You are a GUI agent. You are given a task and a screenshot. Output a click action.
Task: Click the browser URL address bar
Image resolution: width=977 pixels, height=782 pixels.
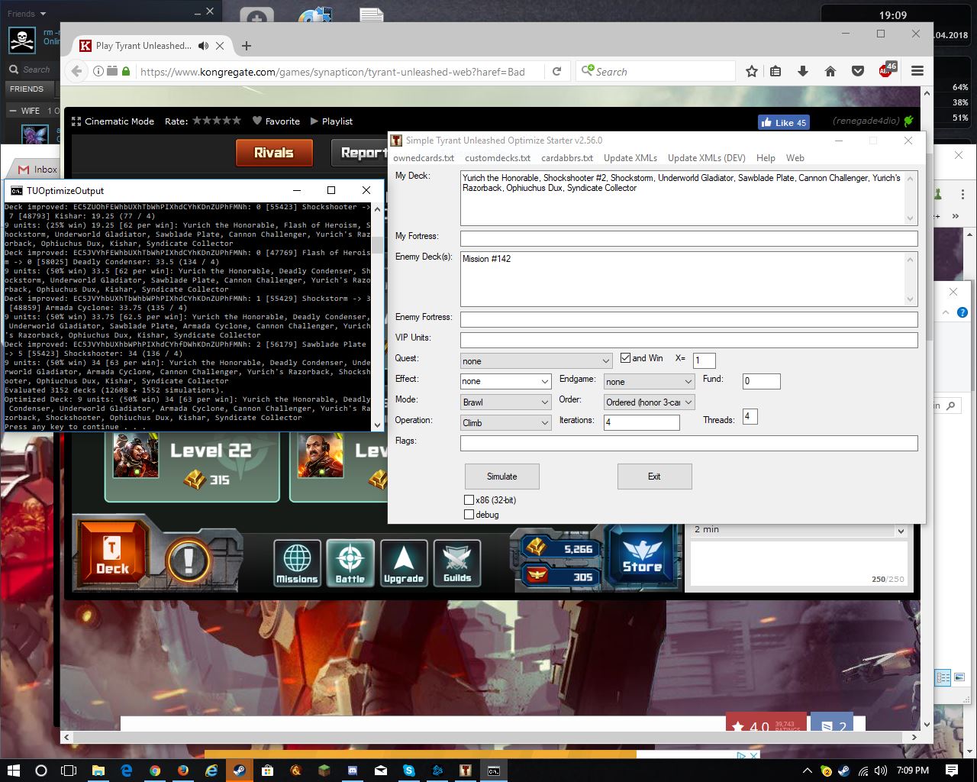(x=341, y=72)
